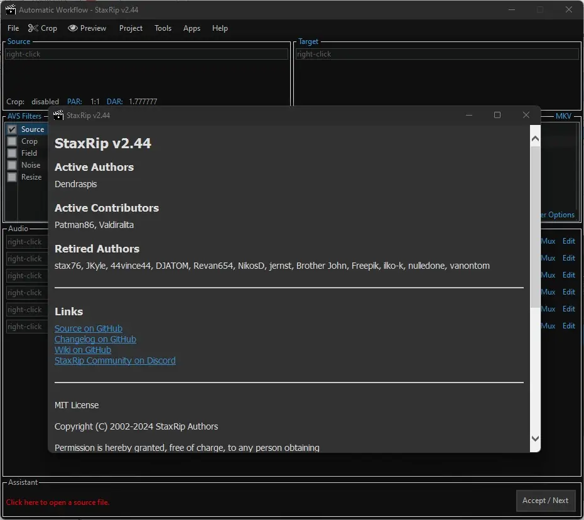584x520 pixels.
Task: Click the about dialog scrollbar thumb
Action: [x=535, y=227]
